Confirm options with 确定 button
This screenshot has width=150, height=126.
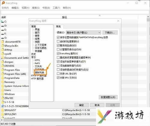point(82,105)
